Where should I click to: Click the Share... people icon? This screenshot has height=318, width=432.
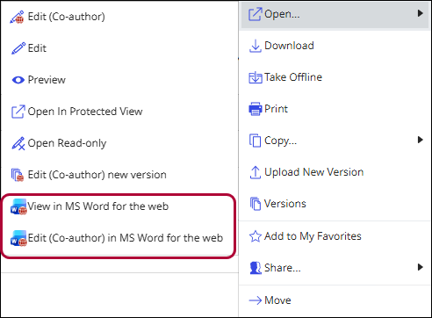[x=256, y=268]
